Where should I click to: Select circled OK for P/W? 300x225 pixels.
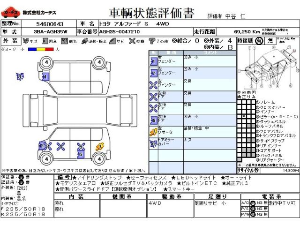pyautogui.click(x=253, y=215)
